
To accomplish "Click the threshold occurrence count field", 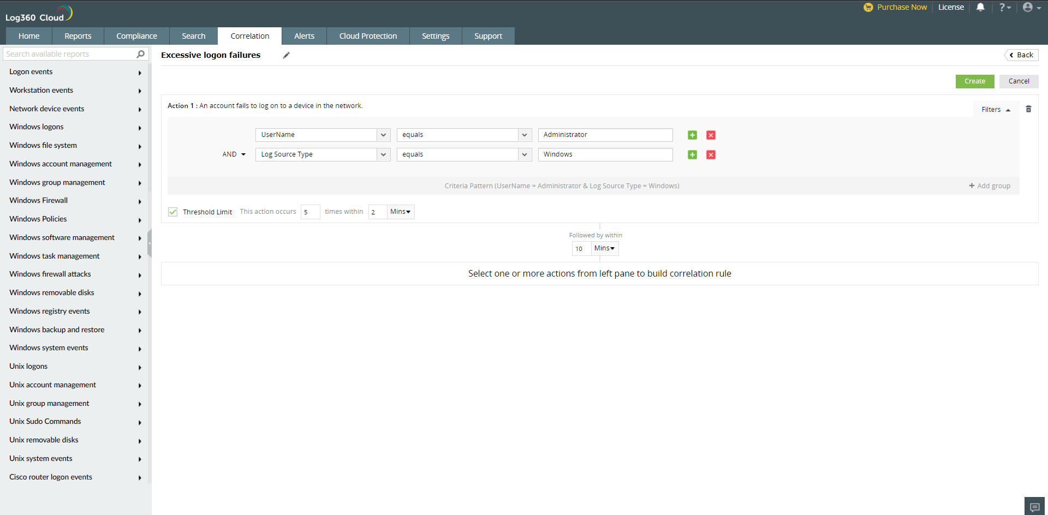I will (x=310, y=212).
